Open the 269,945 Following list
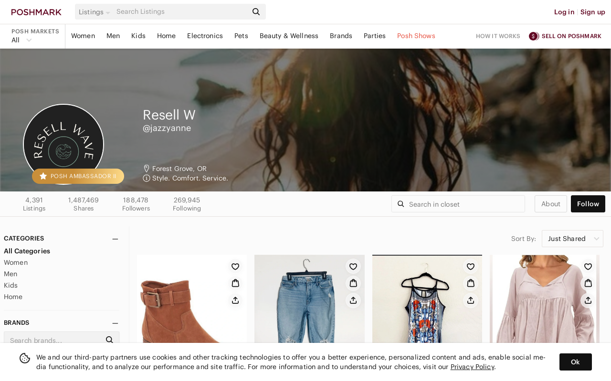The height and width of the screenshot is (381, 611). point(187,204)
